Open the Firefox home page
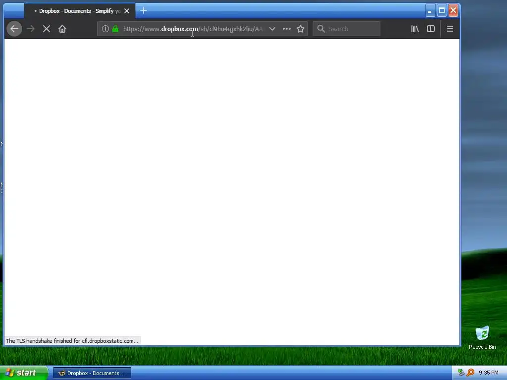This screenshot has width=507, height=380. pos(62,29)
